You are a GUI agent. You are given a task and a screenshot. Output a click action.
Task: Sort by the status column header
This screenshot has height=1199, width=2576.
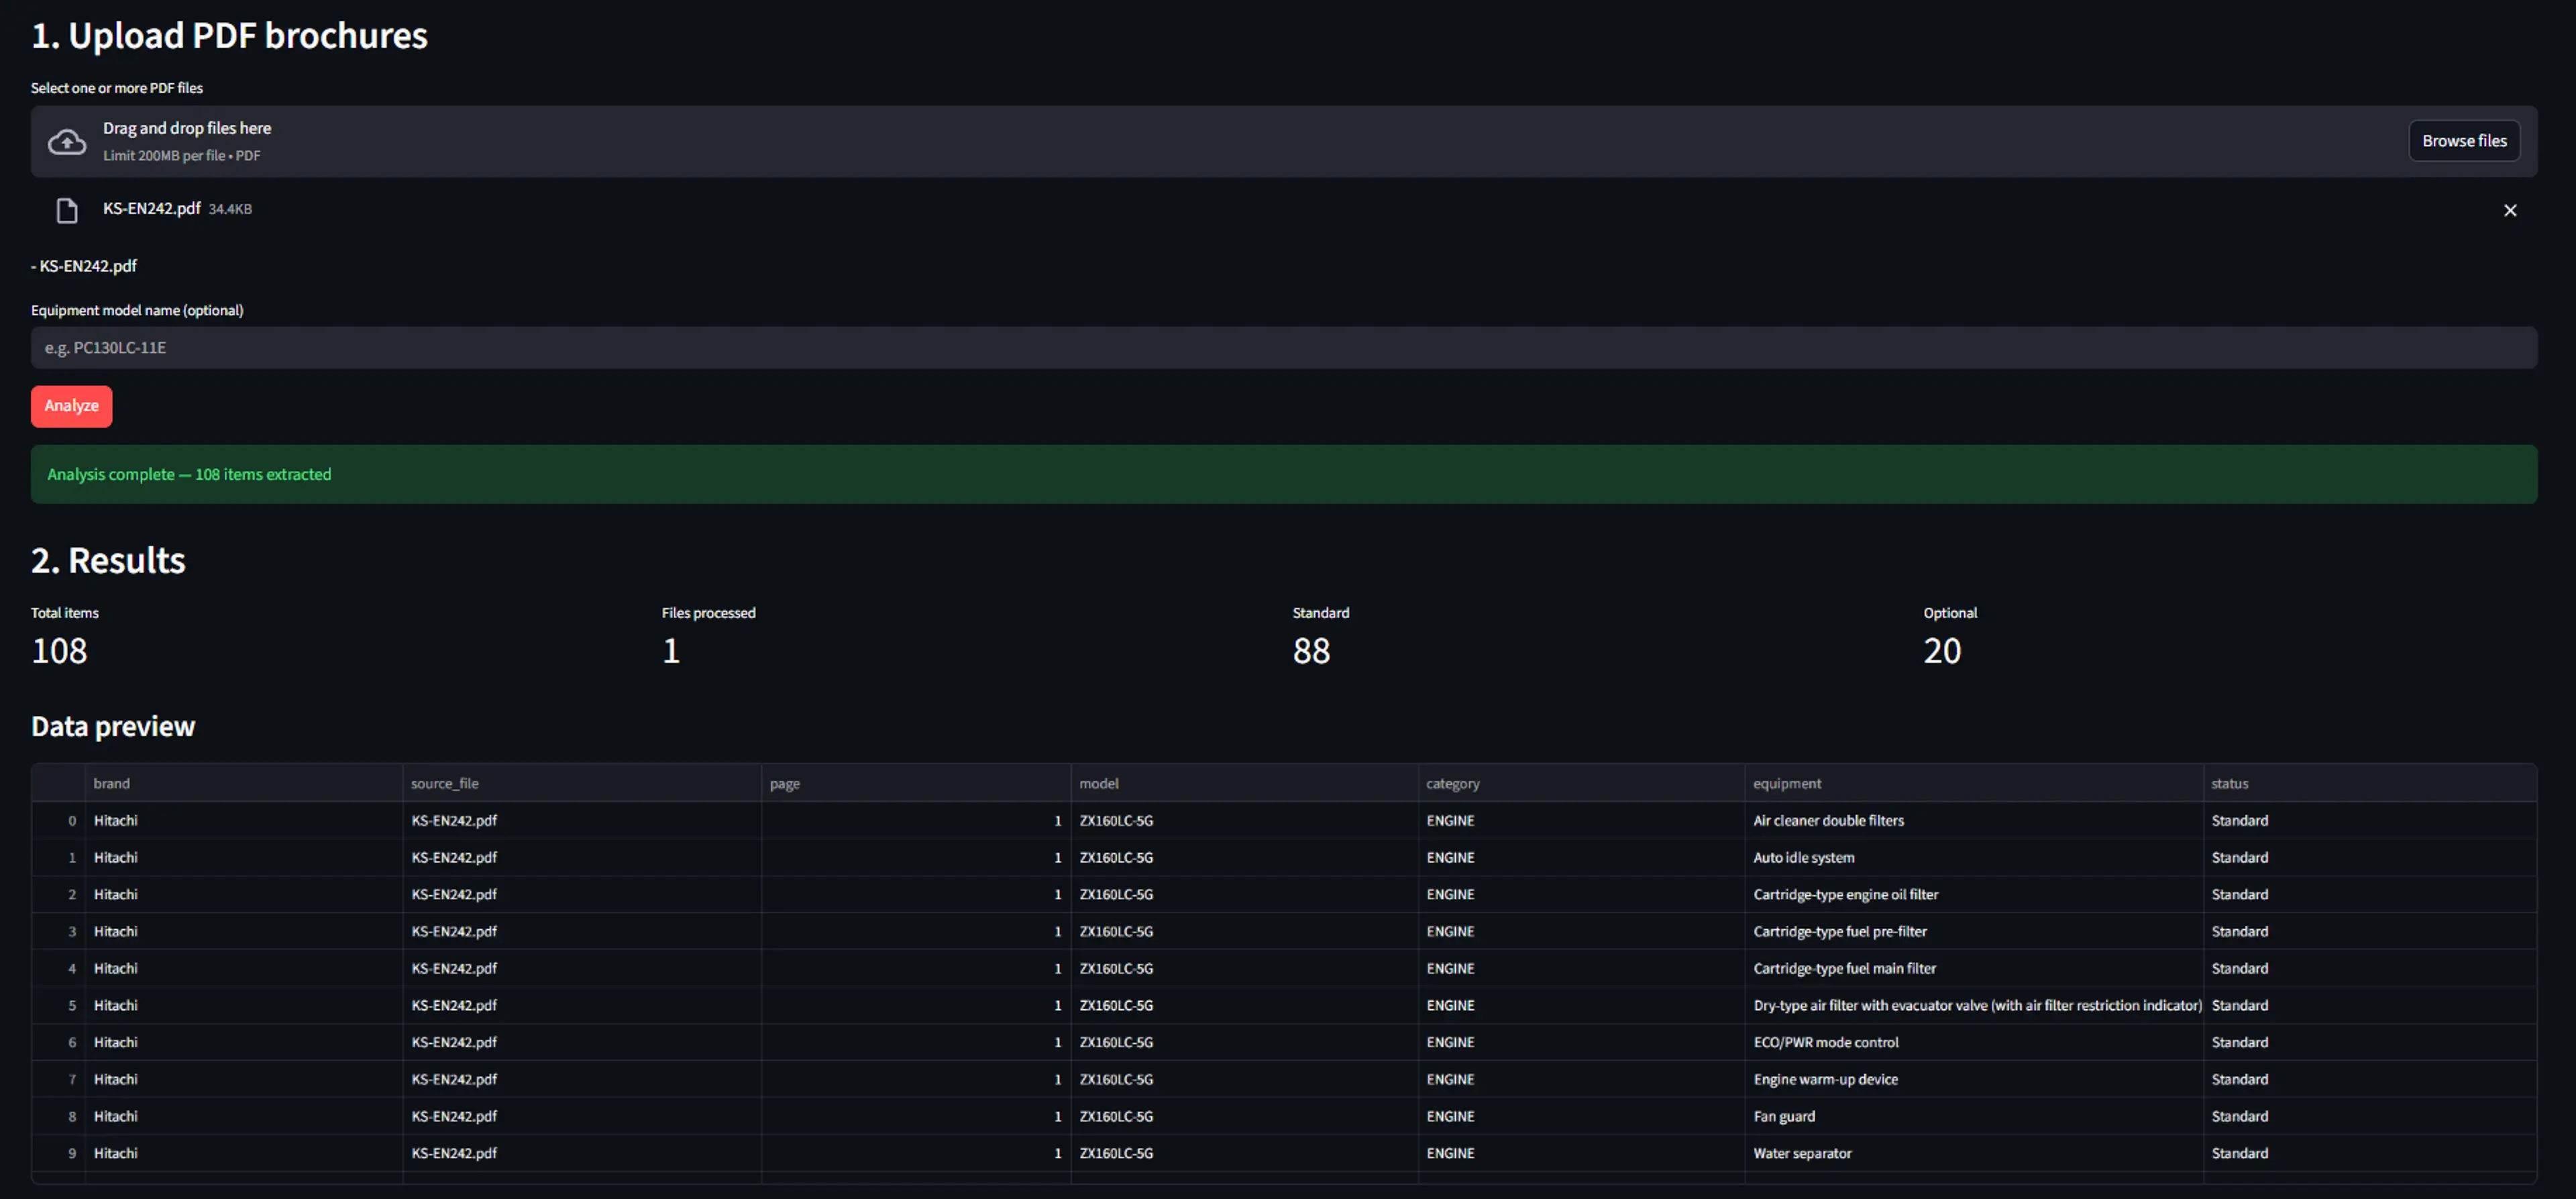2369,783
